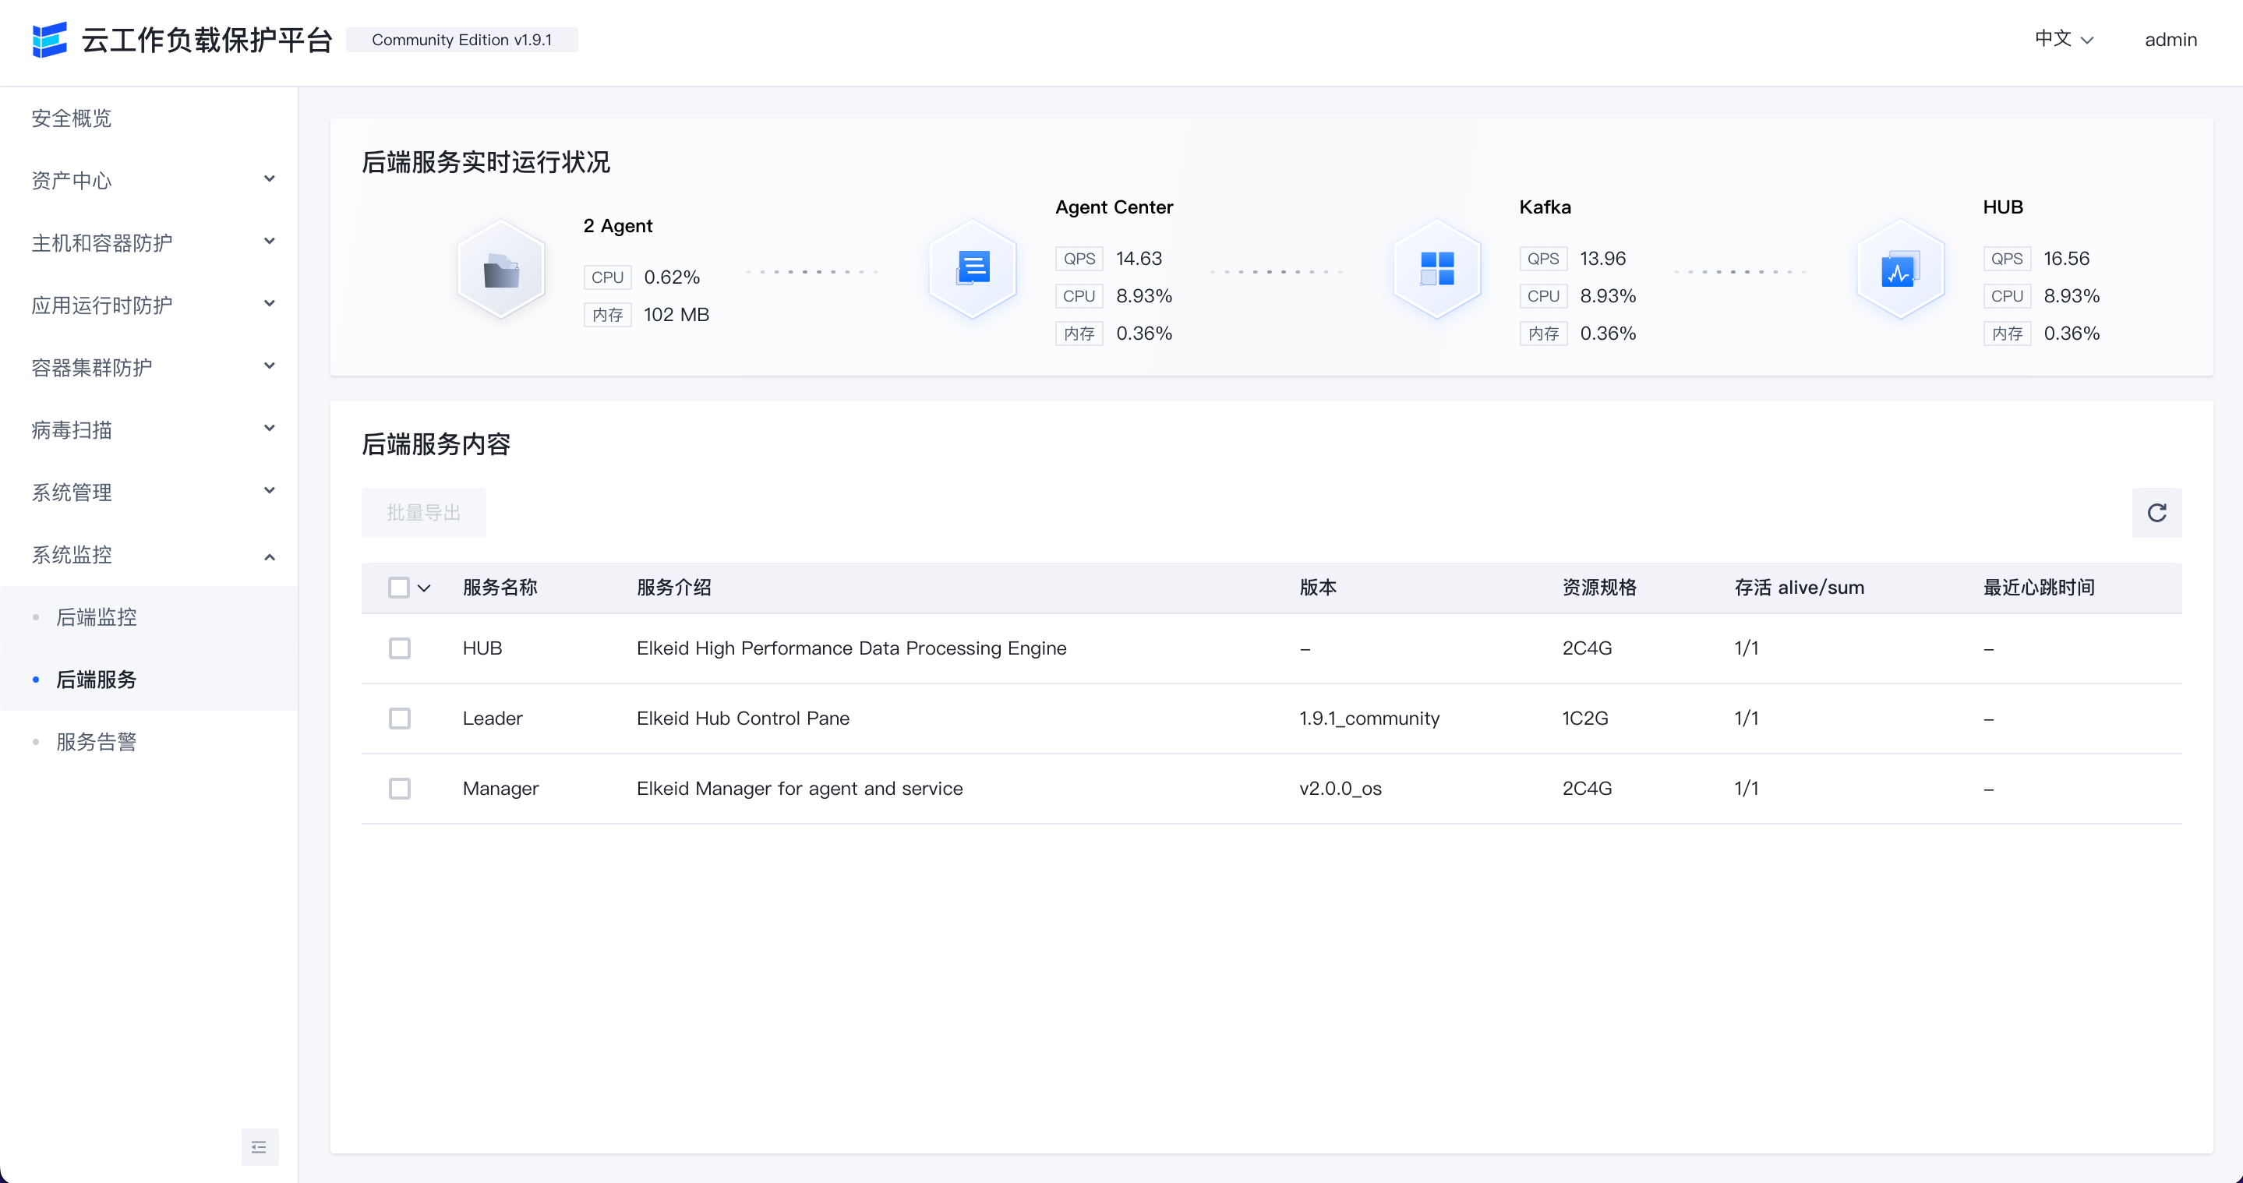Check the HUB service row checkbox
Screen dimensions: 2243x1183
pyautogui.click(x=400, y=648)
